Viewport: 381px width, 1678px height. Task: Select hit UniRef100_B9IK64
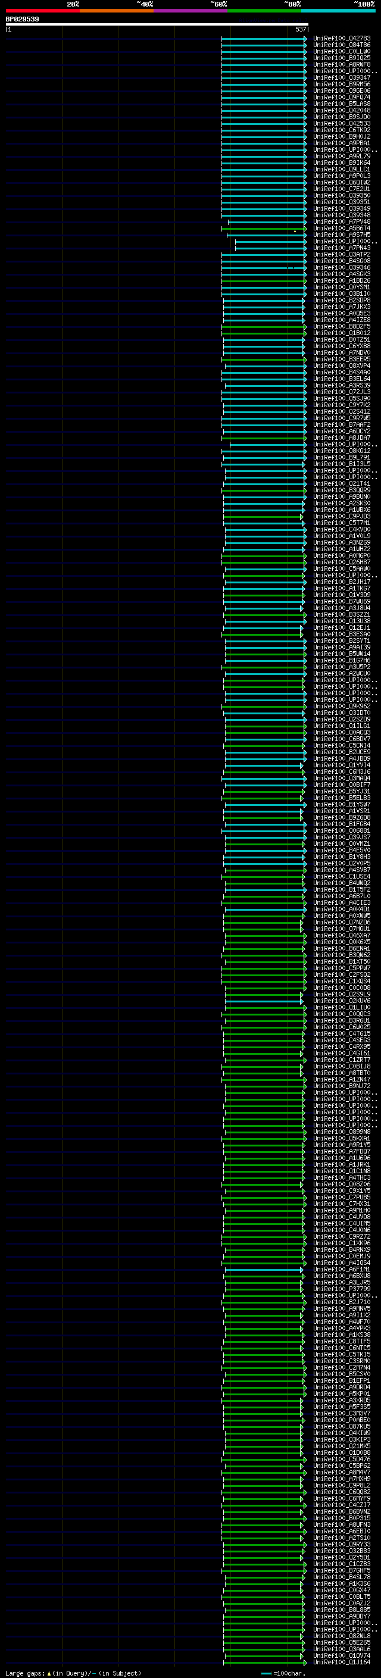coord(342,163)
